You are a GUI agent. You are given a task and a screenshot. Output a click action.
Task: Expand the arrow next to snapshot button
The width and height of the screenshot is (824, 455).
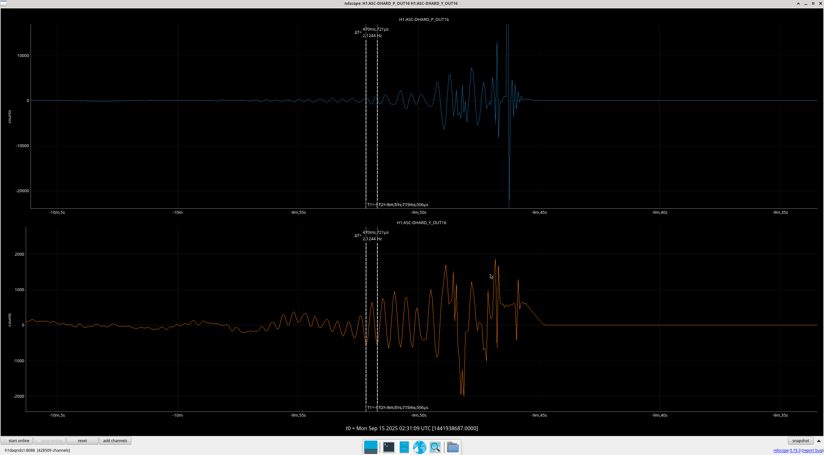pyautogui.click(x=819, y=441)
